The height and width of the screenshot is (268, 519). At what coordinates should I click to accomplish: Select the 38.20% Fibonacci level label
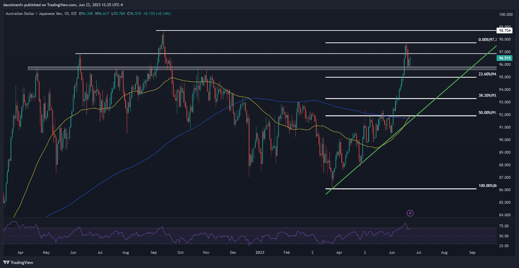click(x=487, y=95)
